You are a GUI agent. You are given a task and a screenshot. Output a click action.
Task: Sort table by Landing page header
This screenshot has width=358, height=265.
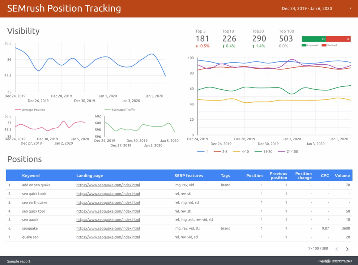tap(90, 176)
